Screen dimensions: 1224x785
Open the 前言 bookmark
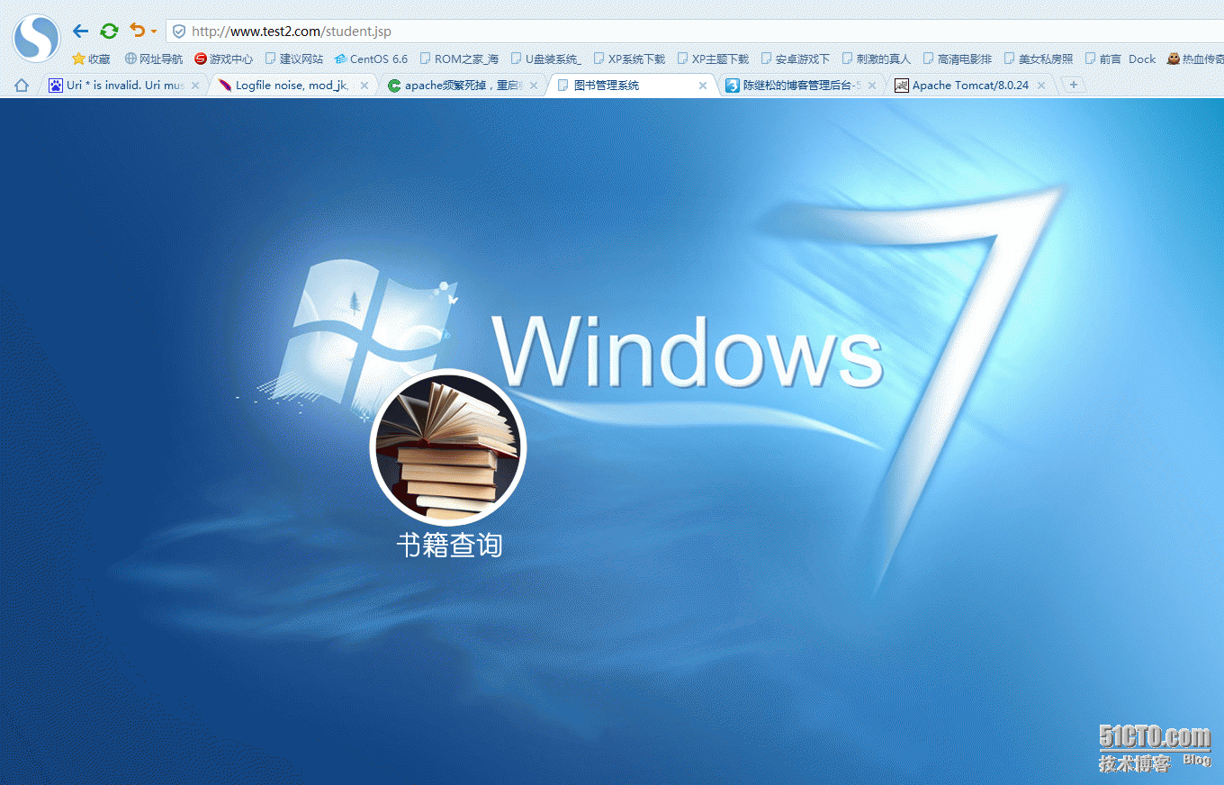pos(1103,59)
